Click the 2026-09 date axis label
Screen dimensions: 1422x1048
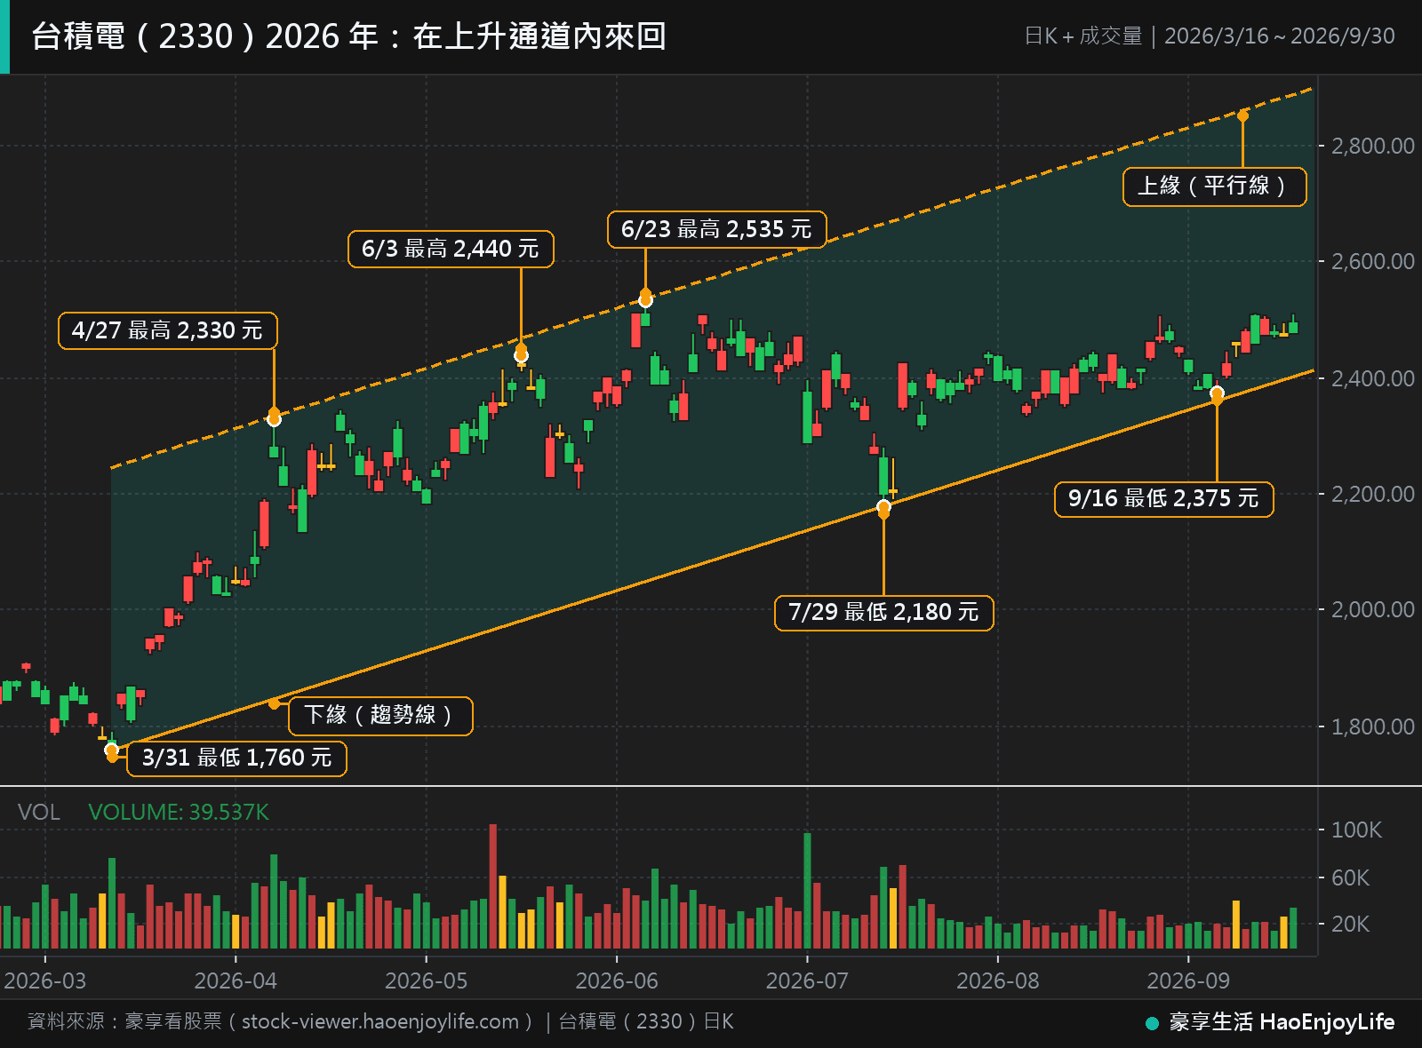[x=1188, y=981]
